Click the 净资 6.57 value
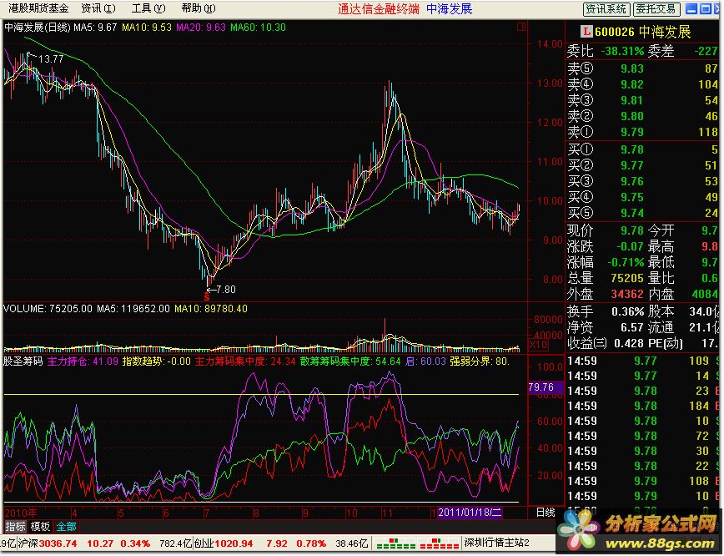724x556 pixels. click(631, 328)
